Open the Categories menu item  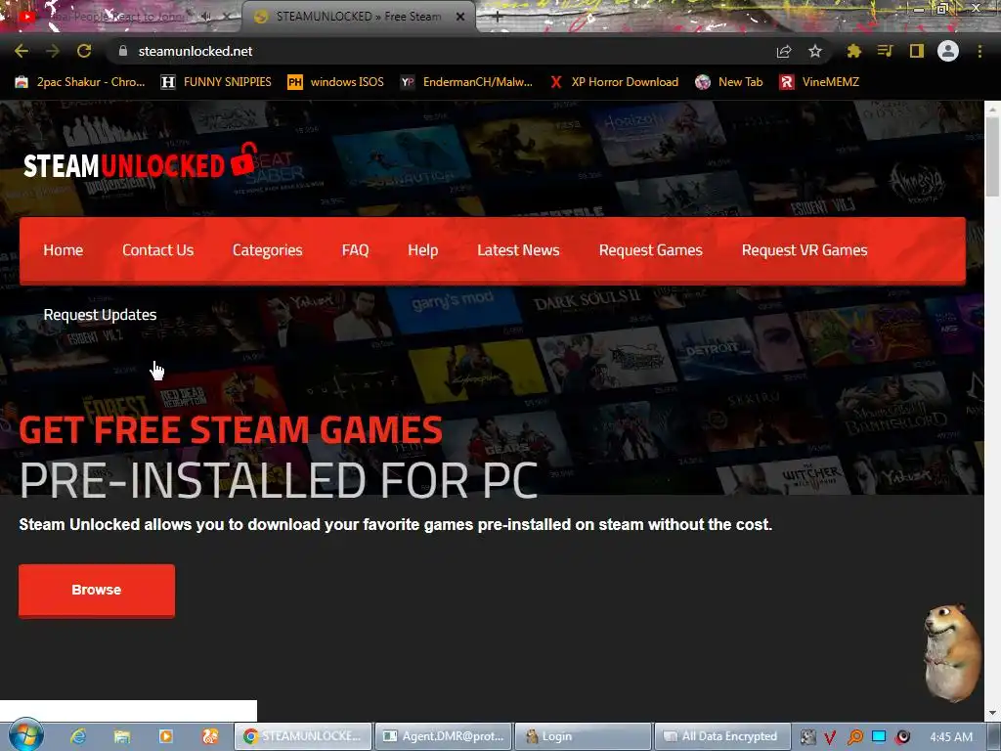(268, 250)
